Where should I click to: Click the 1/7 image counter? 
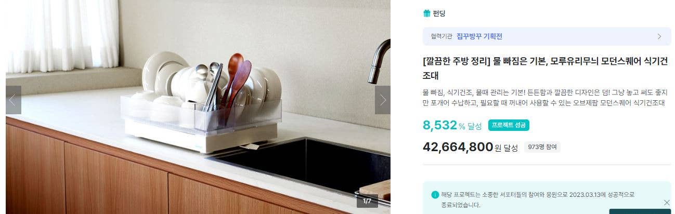click(367, 201)
